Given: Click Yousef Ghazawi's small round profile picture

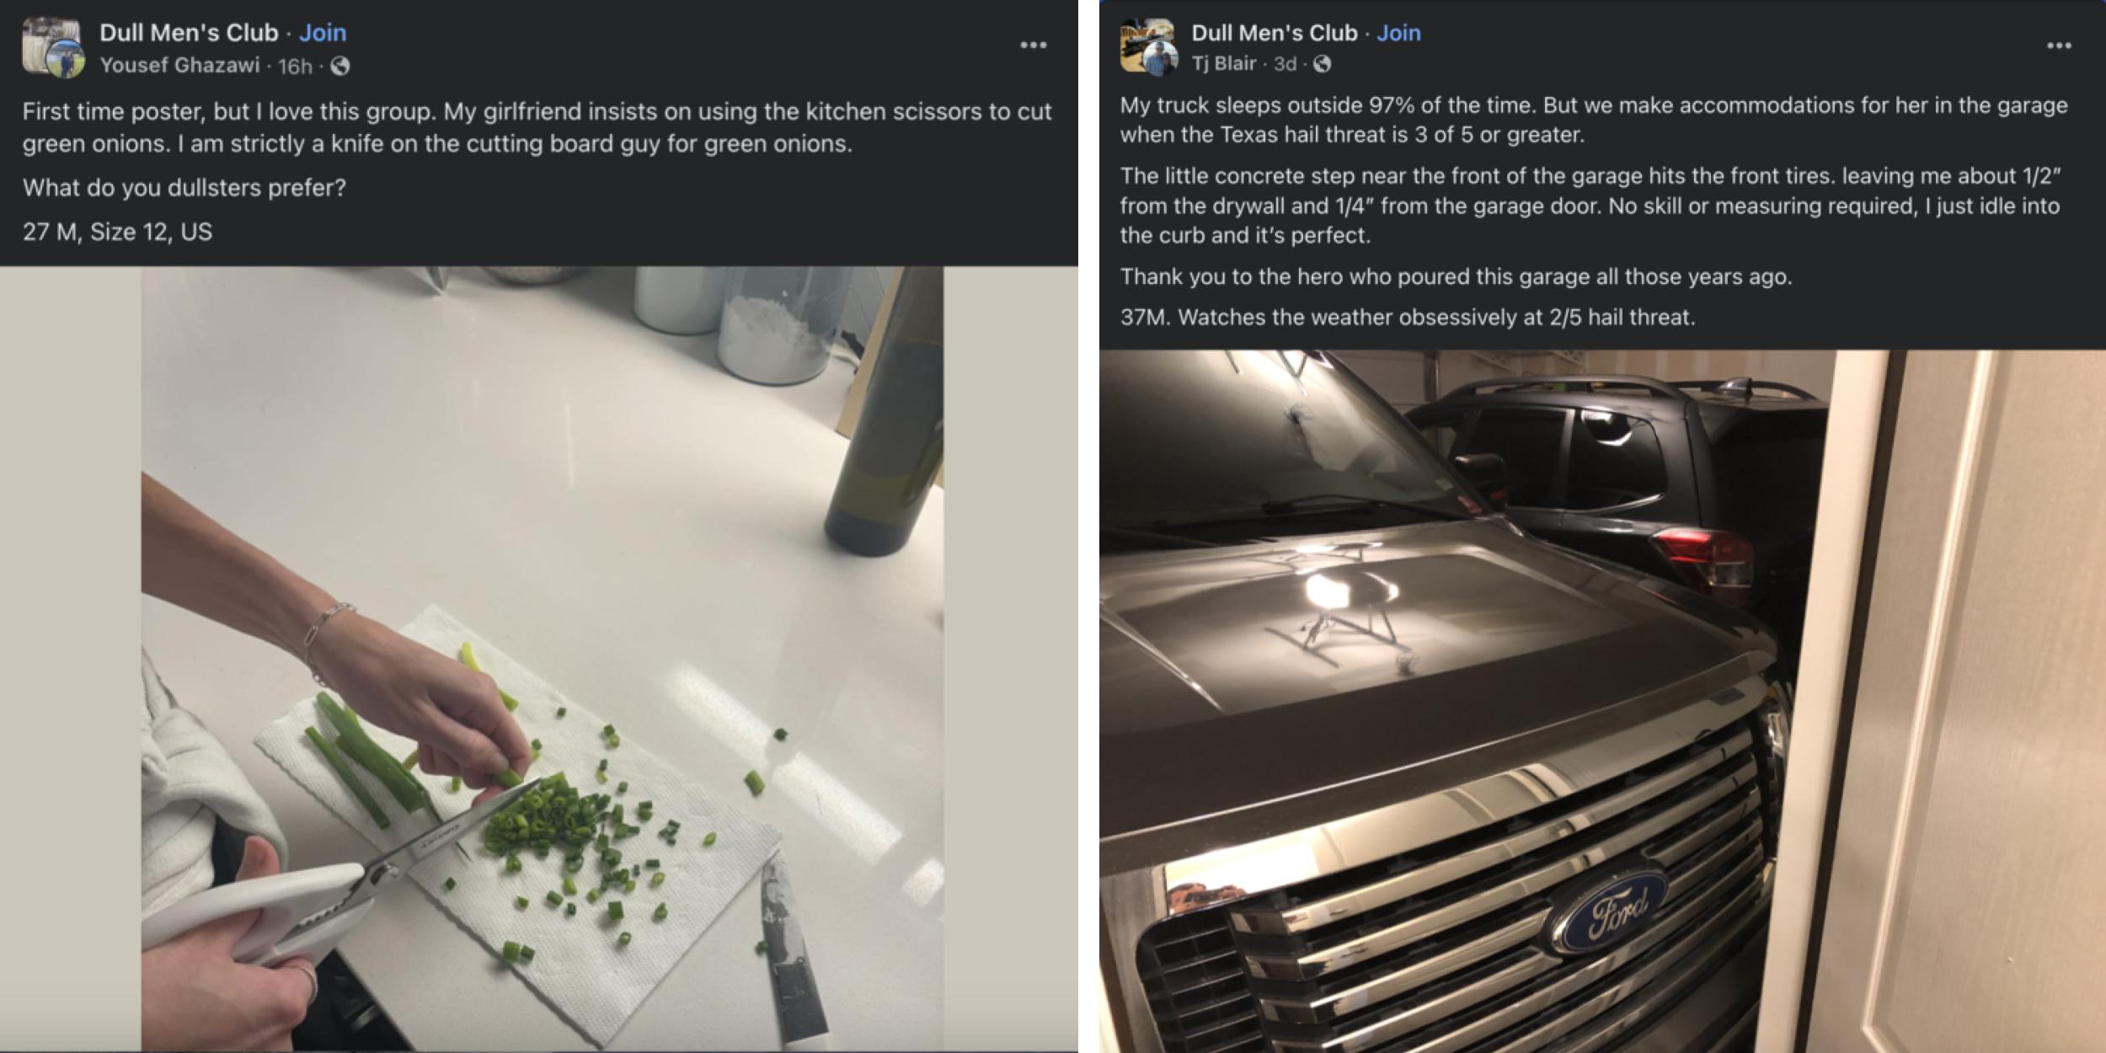Looking at the screenshot, I should [x=66, y=61].
